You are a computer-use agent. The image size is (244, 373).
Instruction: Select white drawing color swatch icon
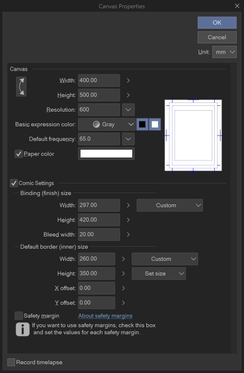155,124
